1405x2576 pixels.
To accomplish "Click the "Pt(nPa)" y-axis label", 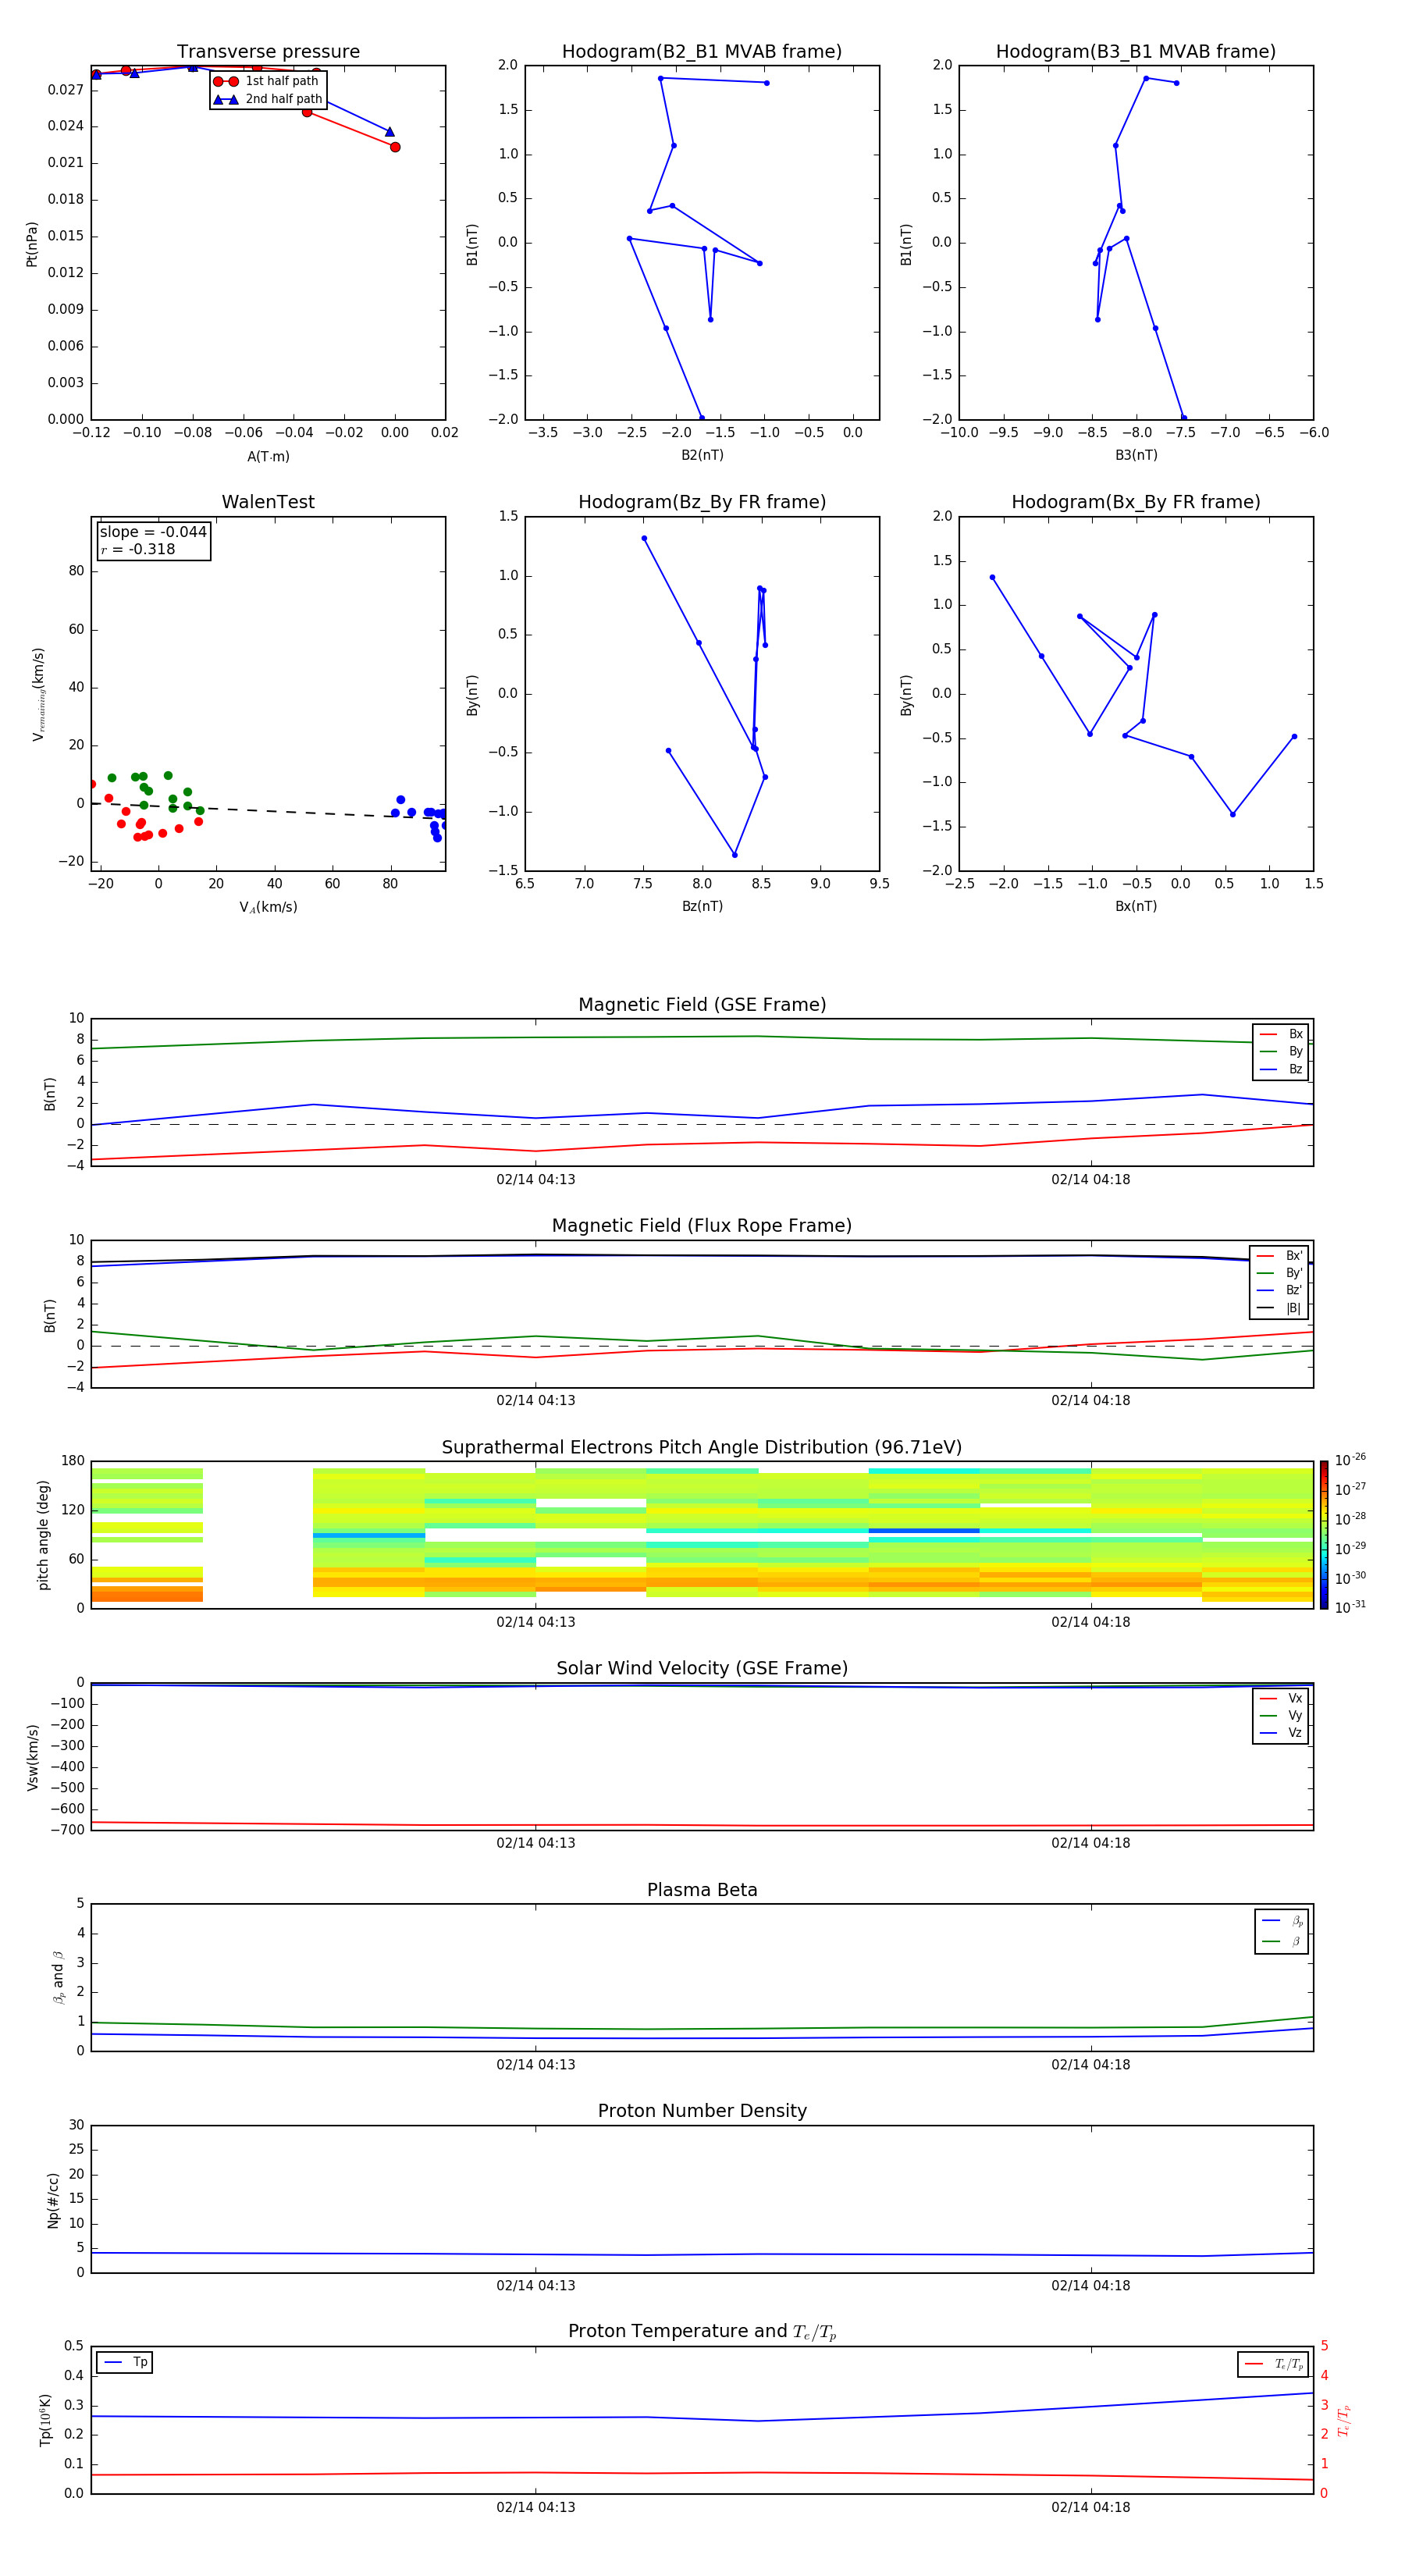I will point(32,244).
